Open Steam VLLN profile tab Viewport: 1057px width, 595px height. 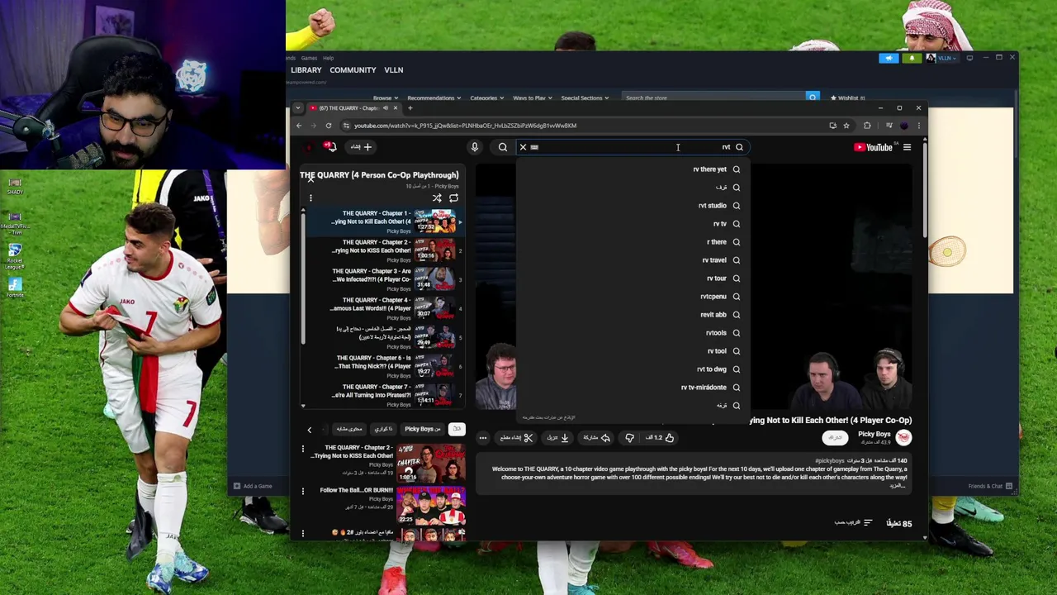pos(393,70)
